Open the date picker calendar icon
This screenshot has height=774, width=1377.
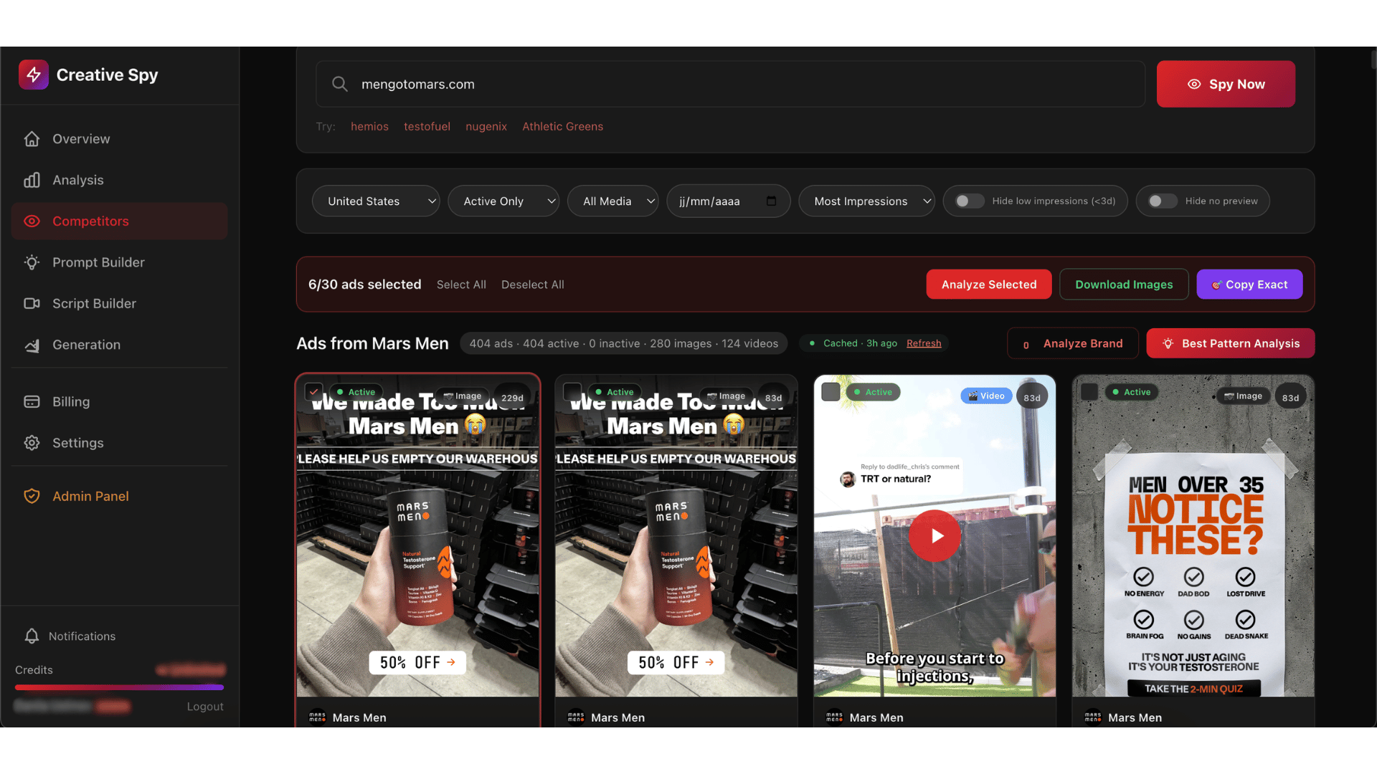(x=771, y=201)
